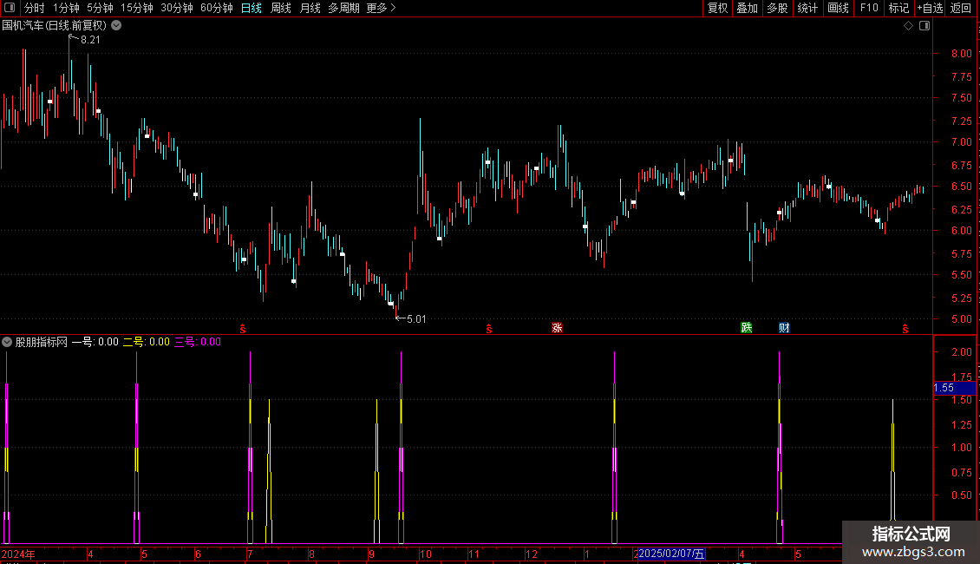Expand dropdown next to 国机汽车 title
This screenshot has height=564, width=980.
[116, 26]
